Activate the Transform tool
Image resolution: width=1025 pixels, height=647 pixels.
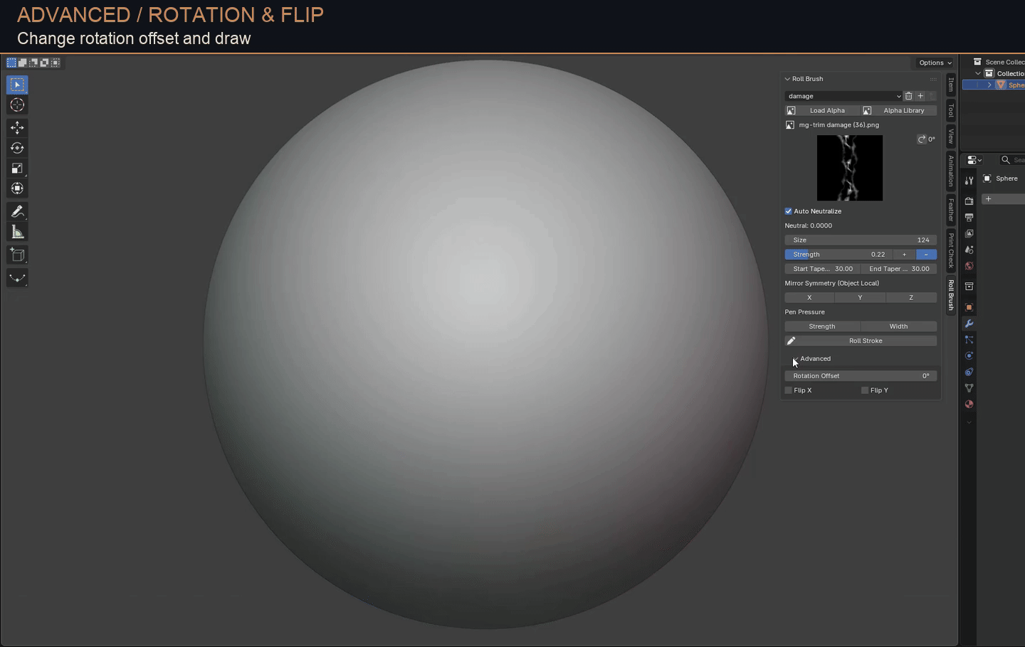point(17,188)
